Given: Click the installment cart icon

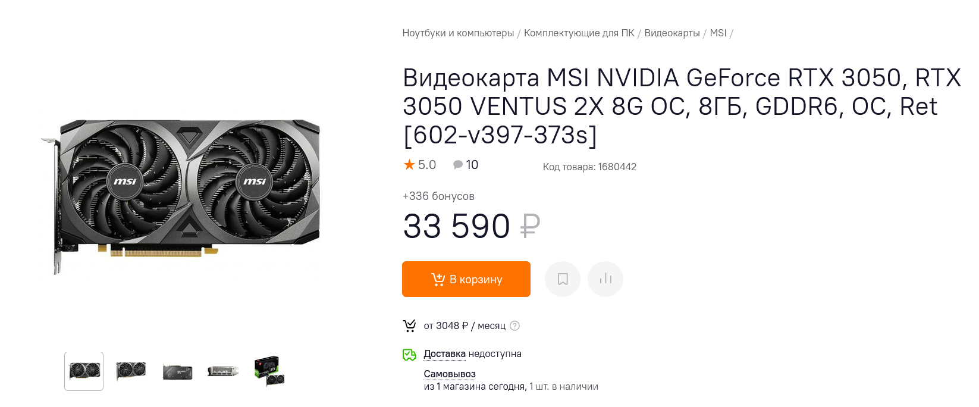Looking at the screenshot, I should (x=409, y=325).
